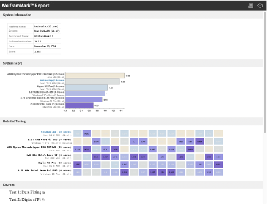Click the vertical scrollbar on the right edge
The width and height of the screenshot is (267, 204).
tap(265, 73)
